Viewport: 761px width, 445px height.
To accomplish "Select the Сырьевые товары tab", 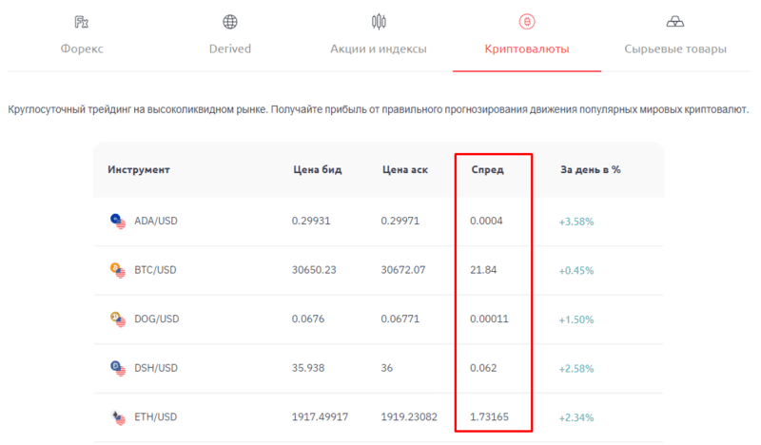I will [x=675, y=49].
